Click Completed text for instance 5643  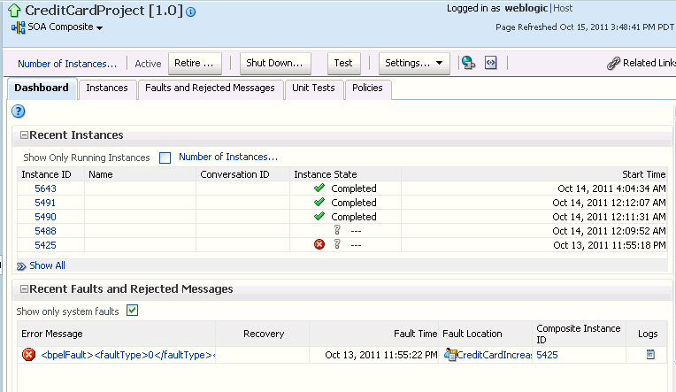tap(354, 188)
